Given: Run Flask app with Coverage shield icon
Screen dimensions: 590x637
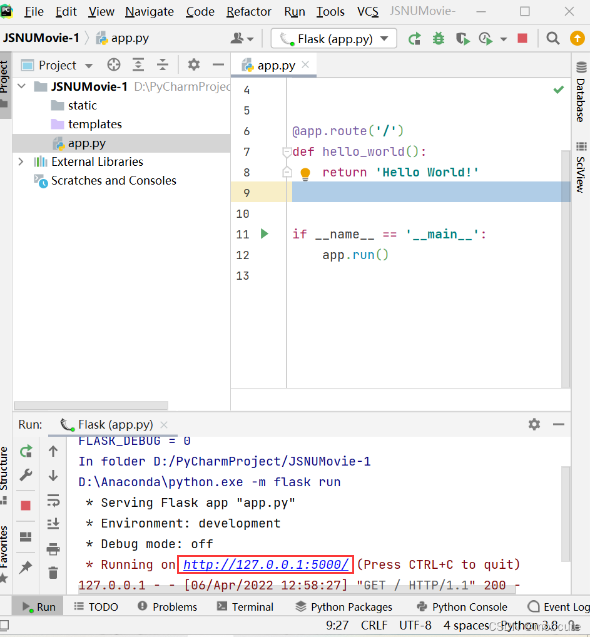Looking at the screenshot, I should click(462, 38).
